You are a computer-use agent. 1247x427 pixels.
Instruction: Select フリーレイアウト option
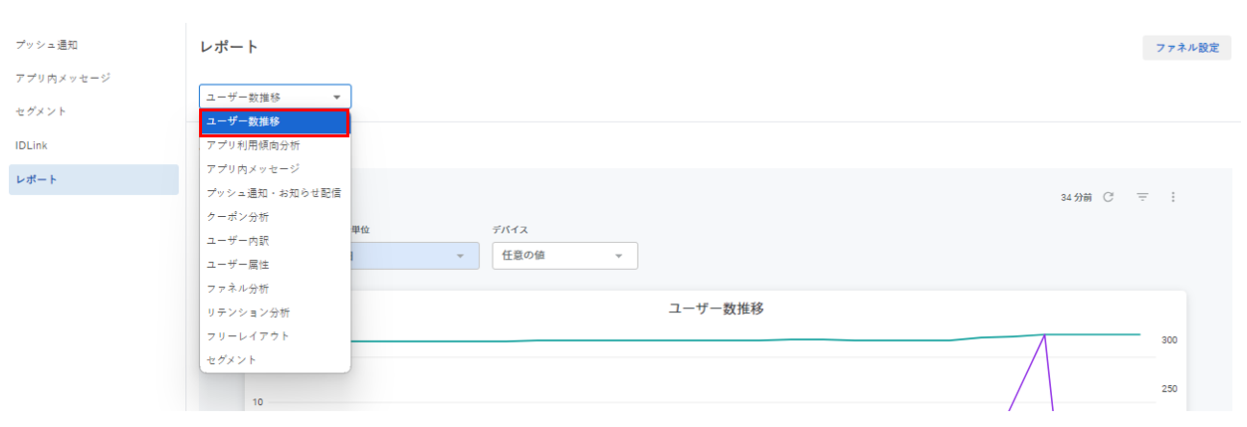coord(275,336)
